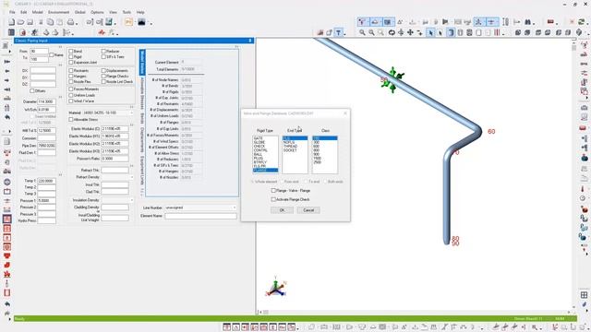
Task: Click the Diameter input field
Action: pyautogui.click(x=47, y=101)
